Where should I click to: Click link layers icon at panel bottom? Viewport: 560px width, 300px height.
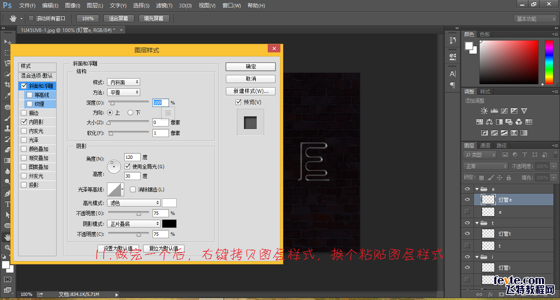tap(479, 294)
